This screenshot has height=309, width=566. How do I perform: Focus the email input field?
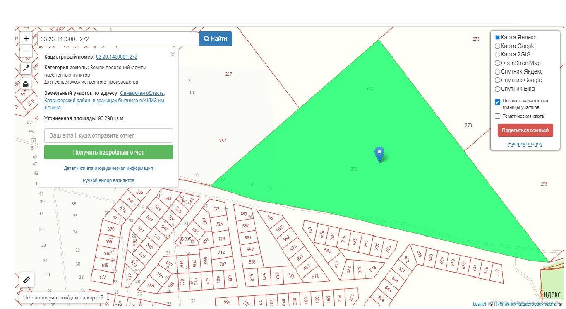pos(108,135)
